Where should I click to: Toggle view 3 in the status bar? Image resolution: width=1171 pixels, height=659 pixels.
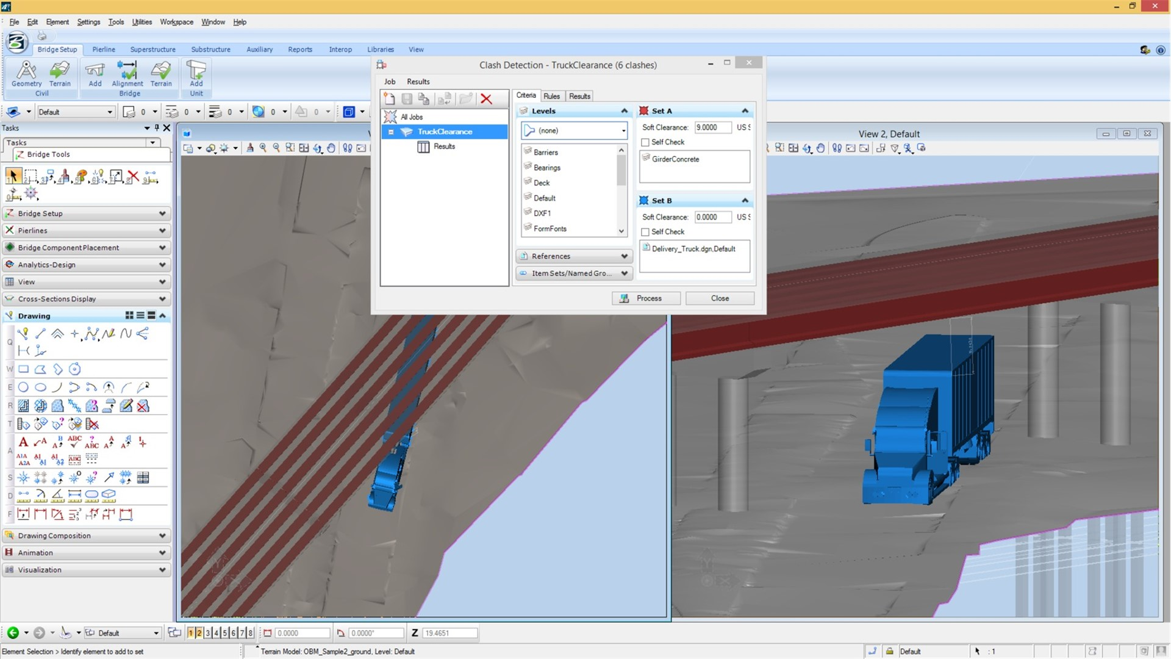[x=207, y=633]
